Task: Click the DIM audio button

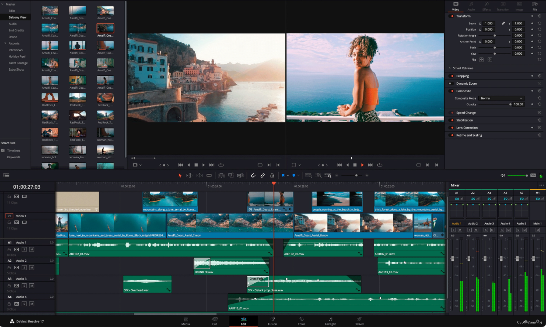Action: tap(533, 175)
